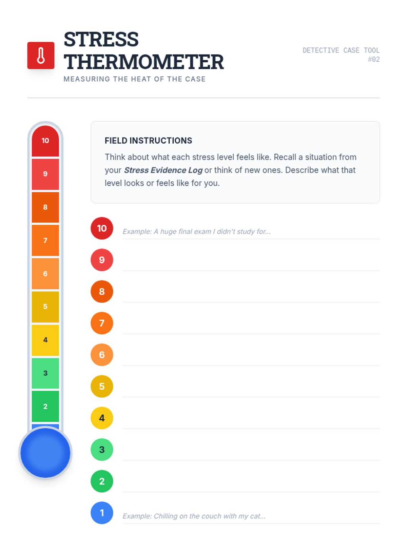Click the blue thermometer bulb

point(45,453)
